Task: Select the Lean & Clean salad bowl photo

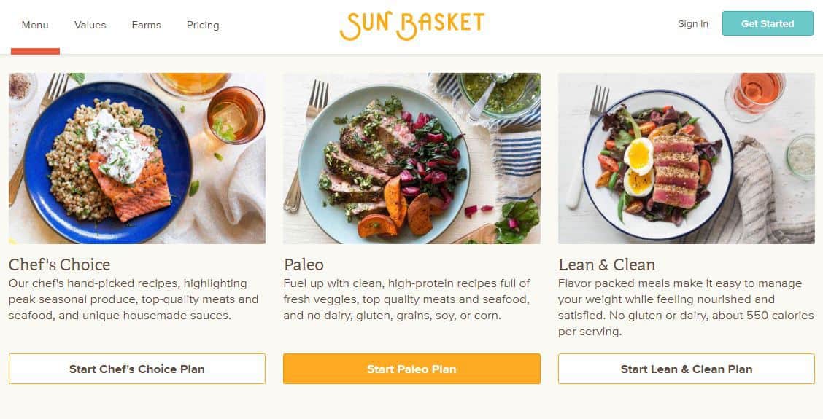Action: [686, 158]
